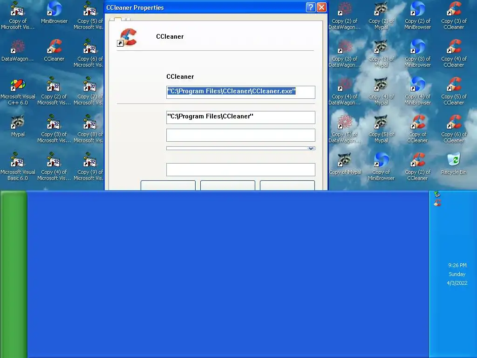Select 'Copy of MiniBrowser' desktop shortcut
477x358 pixels.
[x=381, y=167]
